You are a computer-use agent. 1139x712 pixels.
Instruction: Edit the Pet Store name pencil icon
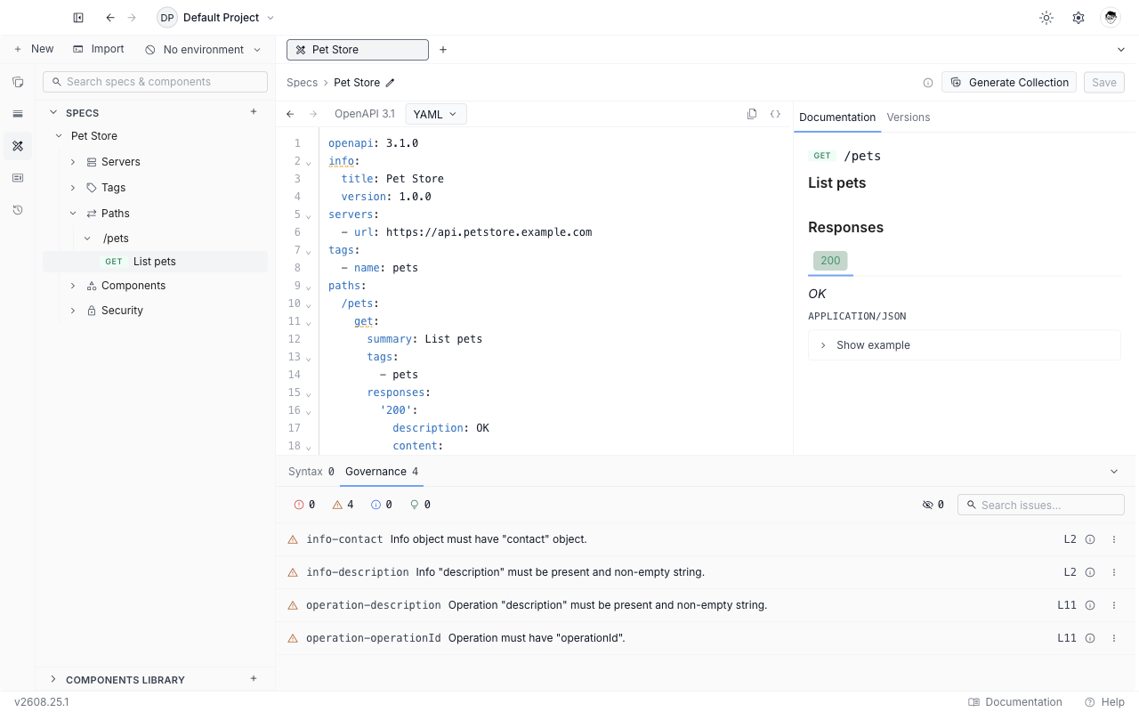click(x=390, y=83)
